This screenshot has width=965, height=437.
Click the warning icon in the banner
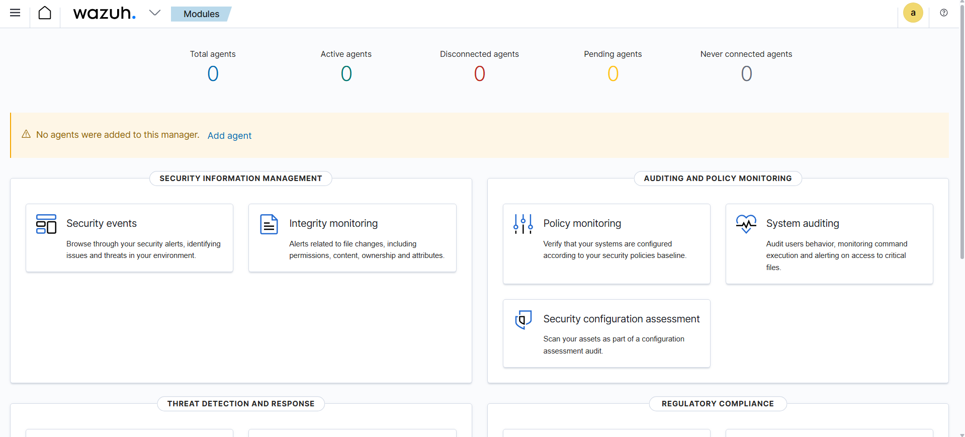tap(26, 134)
